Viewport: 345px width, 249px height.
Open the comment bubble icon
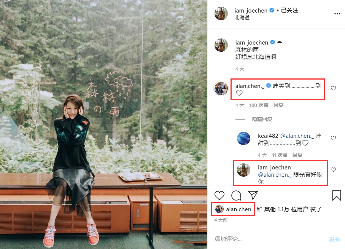(x=236, y=195)
